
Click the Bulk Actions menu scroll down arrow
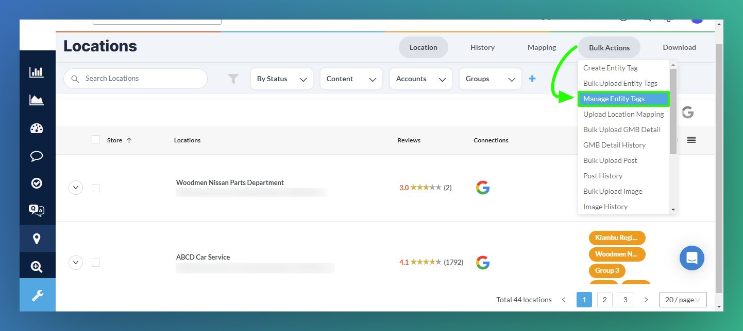click(x=673, y=210)
